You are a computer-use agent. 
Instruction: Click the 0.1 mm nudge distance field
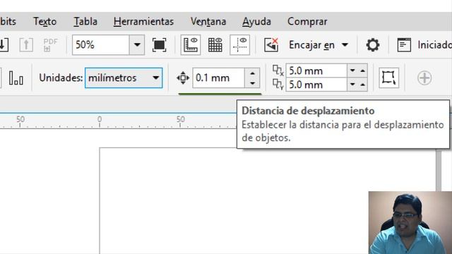click(x=218, y=78)
